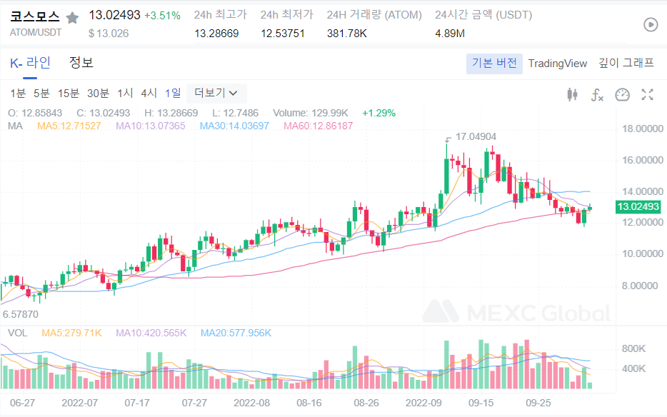Image resolution: width=667 pixels, height=417 pixels.
Task: Open the 깊이 그래프 depth view
Action: coord(626,63)
